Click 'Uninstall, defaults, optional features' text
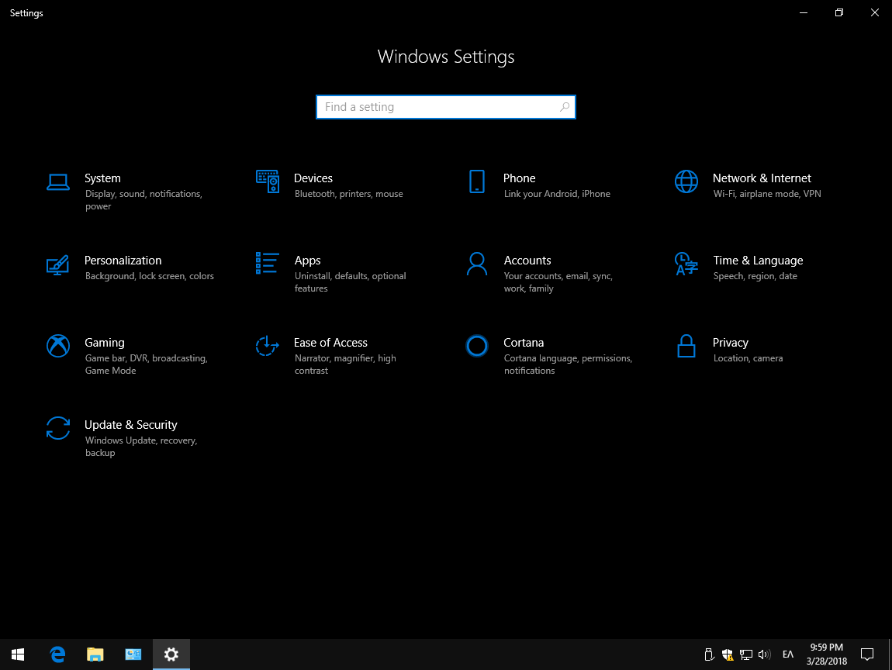Image resolution: width=892 pixels, height=670 pixels. pyautogui.click(x=350, y=282)
